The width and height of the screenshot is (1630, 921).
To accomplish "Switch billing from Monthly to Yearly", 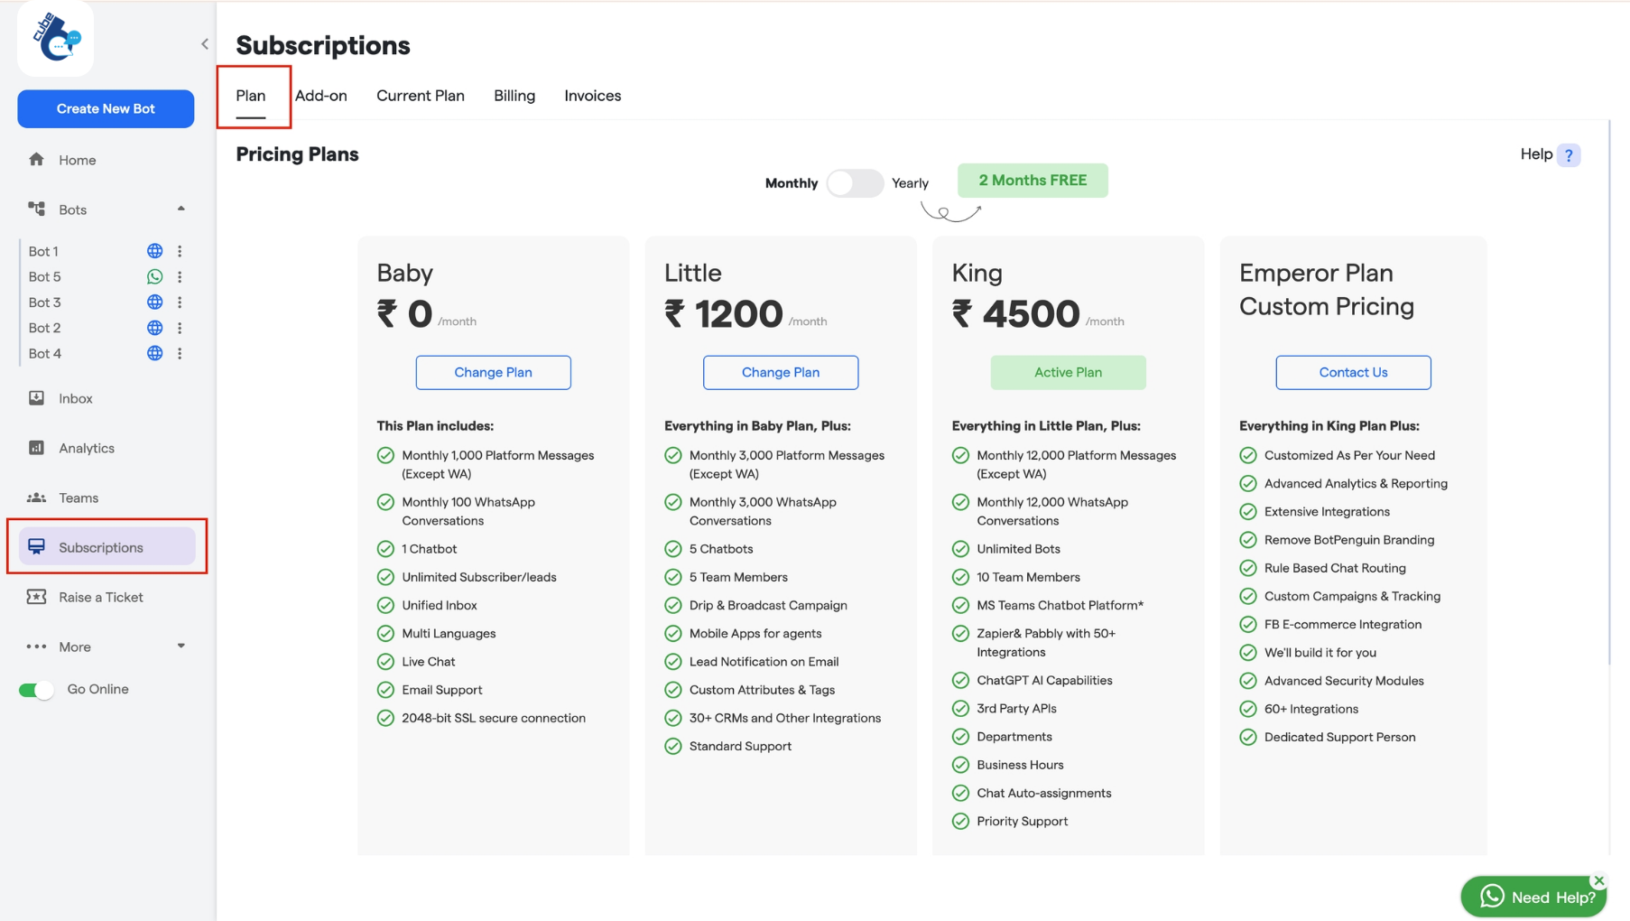I will 856,182.
